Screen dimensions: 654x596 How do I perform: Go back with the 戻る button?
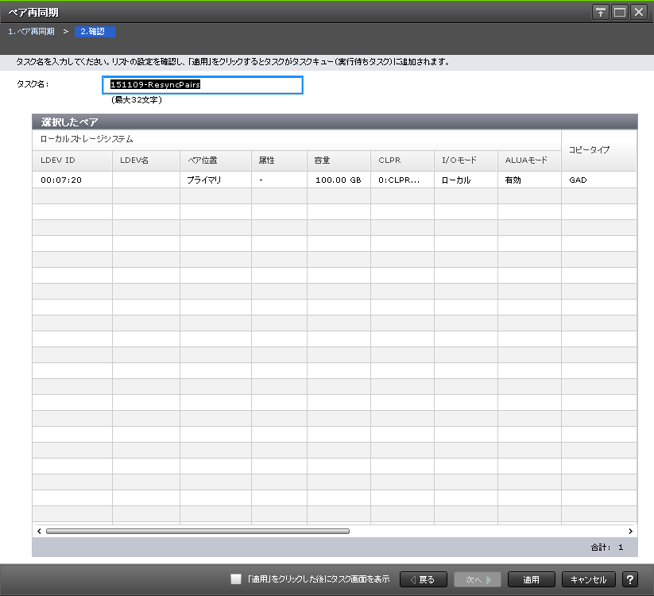422,579
